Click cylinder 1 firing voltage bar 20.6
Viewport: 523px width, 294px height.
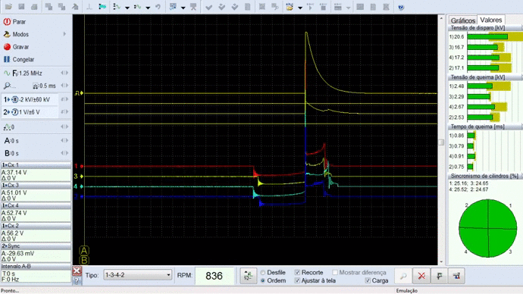click(487, 36)
